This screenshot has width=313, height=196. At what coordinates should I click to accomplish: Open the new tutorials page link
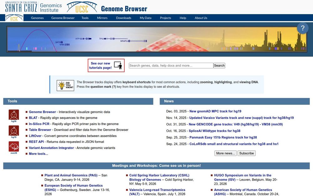[100, 66]
